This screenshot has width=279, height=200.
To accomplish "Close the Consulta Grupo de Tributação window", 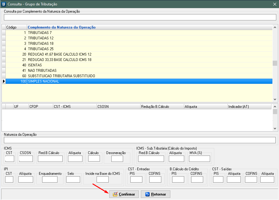I will [x=274, y=4].
